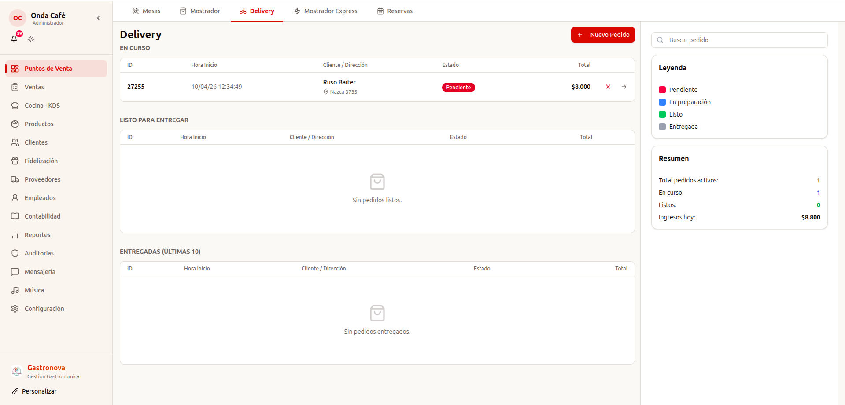Click the $8.000 order total
Image resolution: width=845 pixels, height=405 pixels.
tap(581, 87)
